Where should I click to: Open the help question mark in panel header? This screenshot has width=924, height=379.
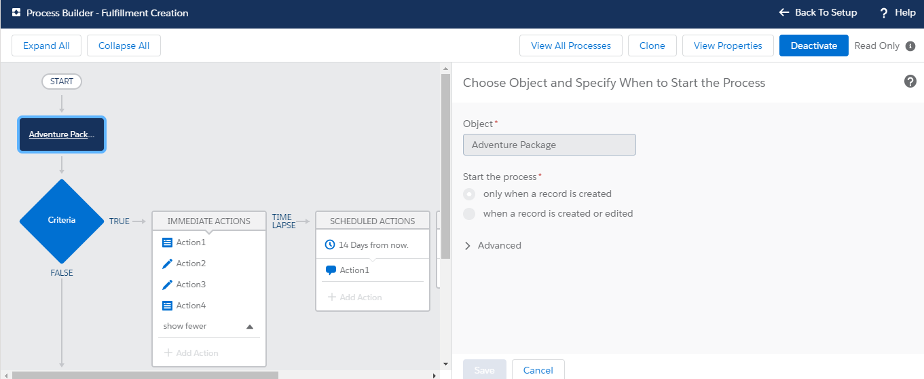910,82
